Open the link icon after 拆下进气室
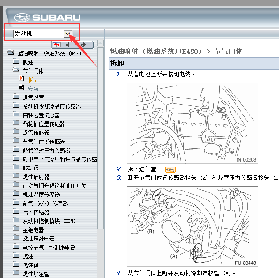 click(x=170, y=170)
